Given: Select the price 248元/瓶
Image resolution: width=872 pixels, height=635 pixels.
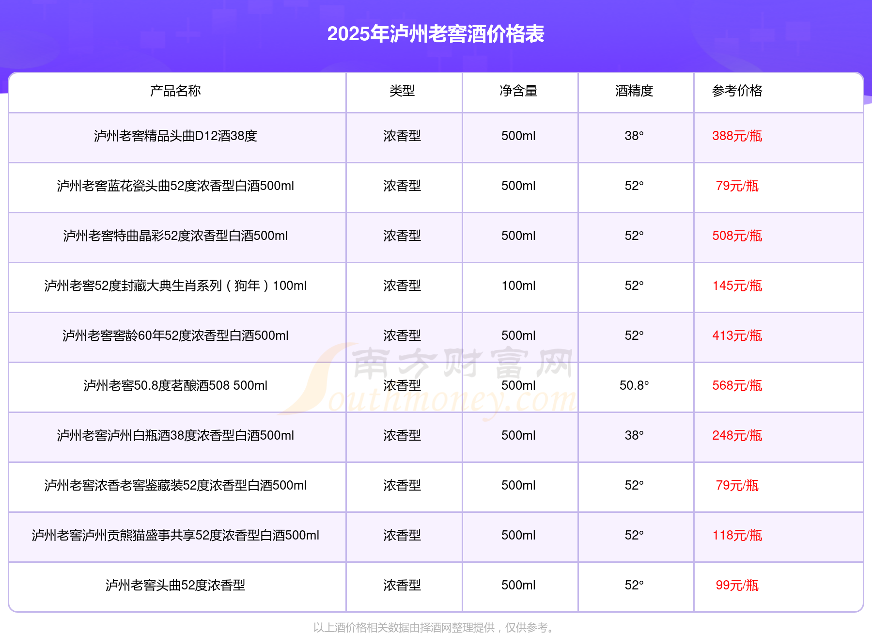Looking at the screenshot, I should [x=737, y=435].
